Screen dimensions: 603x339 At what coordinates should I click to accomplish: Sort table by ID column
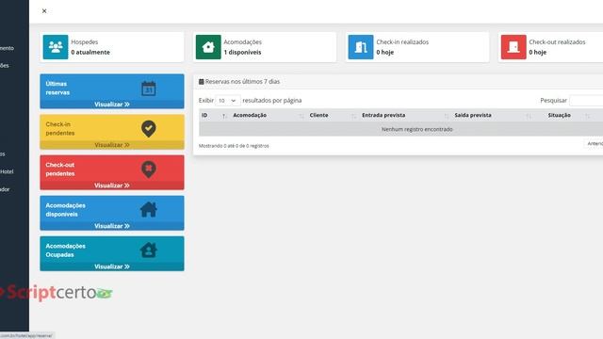tap(214, 115)
